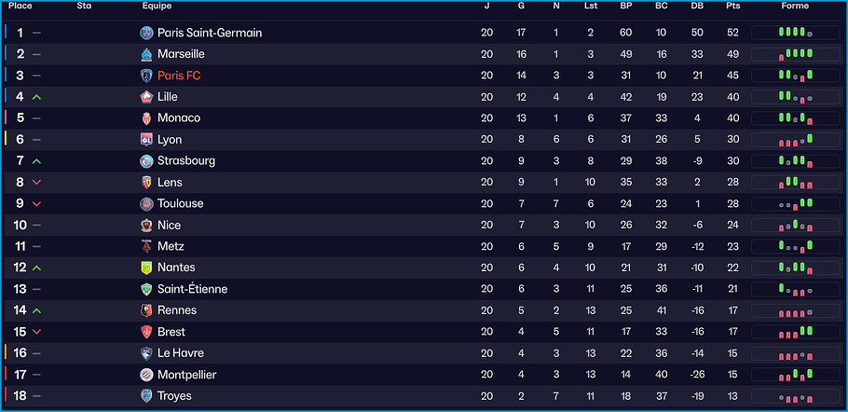Click the Monaco club badge

[146, 118]
